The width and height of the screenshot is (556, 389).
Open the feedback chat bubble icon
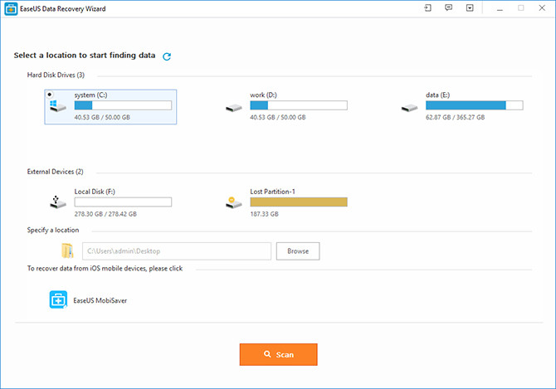click(x=449, y=8)
